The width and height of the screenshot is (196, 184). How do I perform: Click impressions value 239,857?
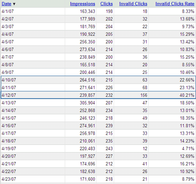pyautogui.click(x=87, y=95)
